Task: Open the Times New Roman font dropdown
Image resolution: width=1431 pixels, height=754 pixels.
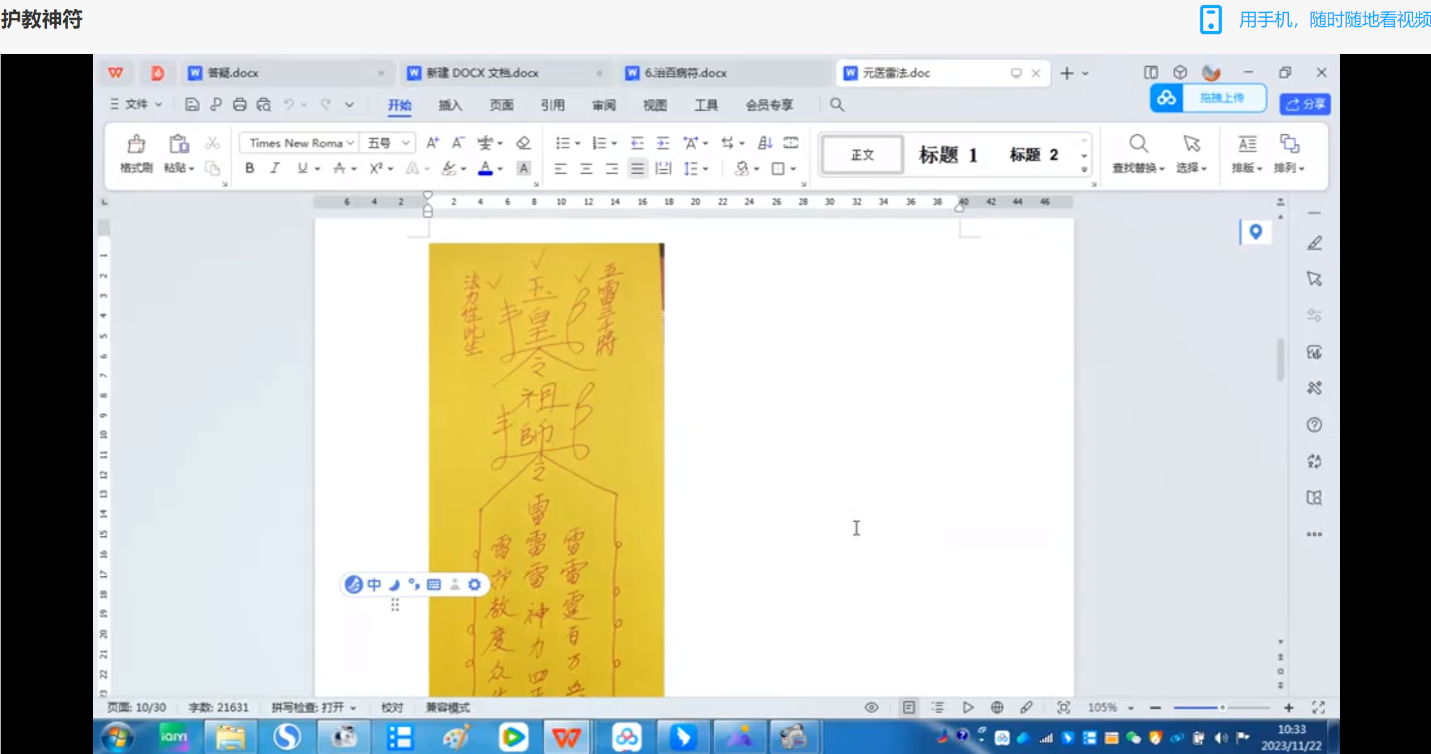Action: 349,143
